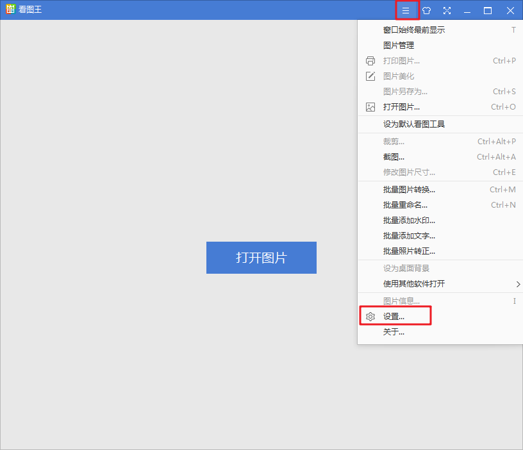Click the printer icon beside 打印图片
Screen dimensions: 523x450
click(x=370, y=61)
